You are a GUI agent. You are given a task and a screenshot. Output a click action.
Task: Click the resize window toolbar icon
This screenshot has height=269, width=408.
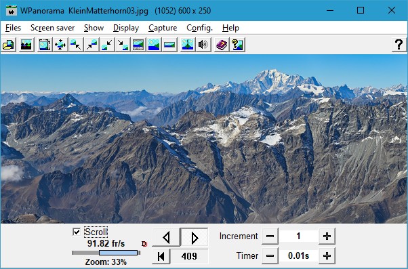pyautogui.click(x=45, y=45)
